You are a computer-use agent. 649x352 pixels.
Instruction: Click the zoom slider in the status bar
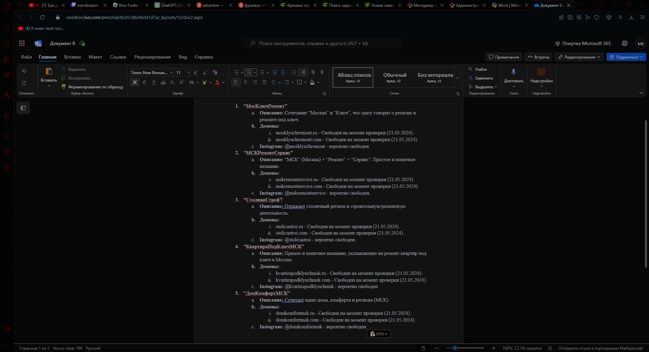465,348
